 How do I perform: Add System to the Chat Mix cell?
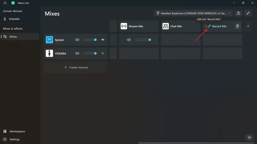180,40
